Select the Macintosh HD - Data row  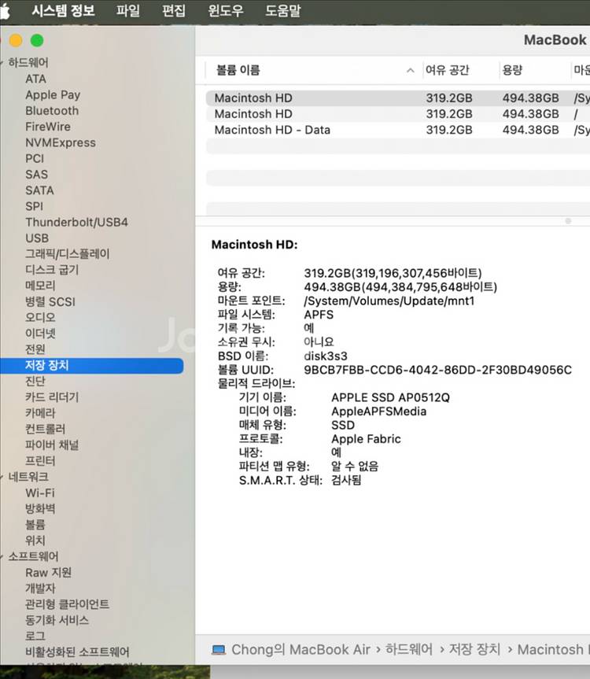398,130
